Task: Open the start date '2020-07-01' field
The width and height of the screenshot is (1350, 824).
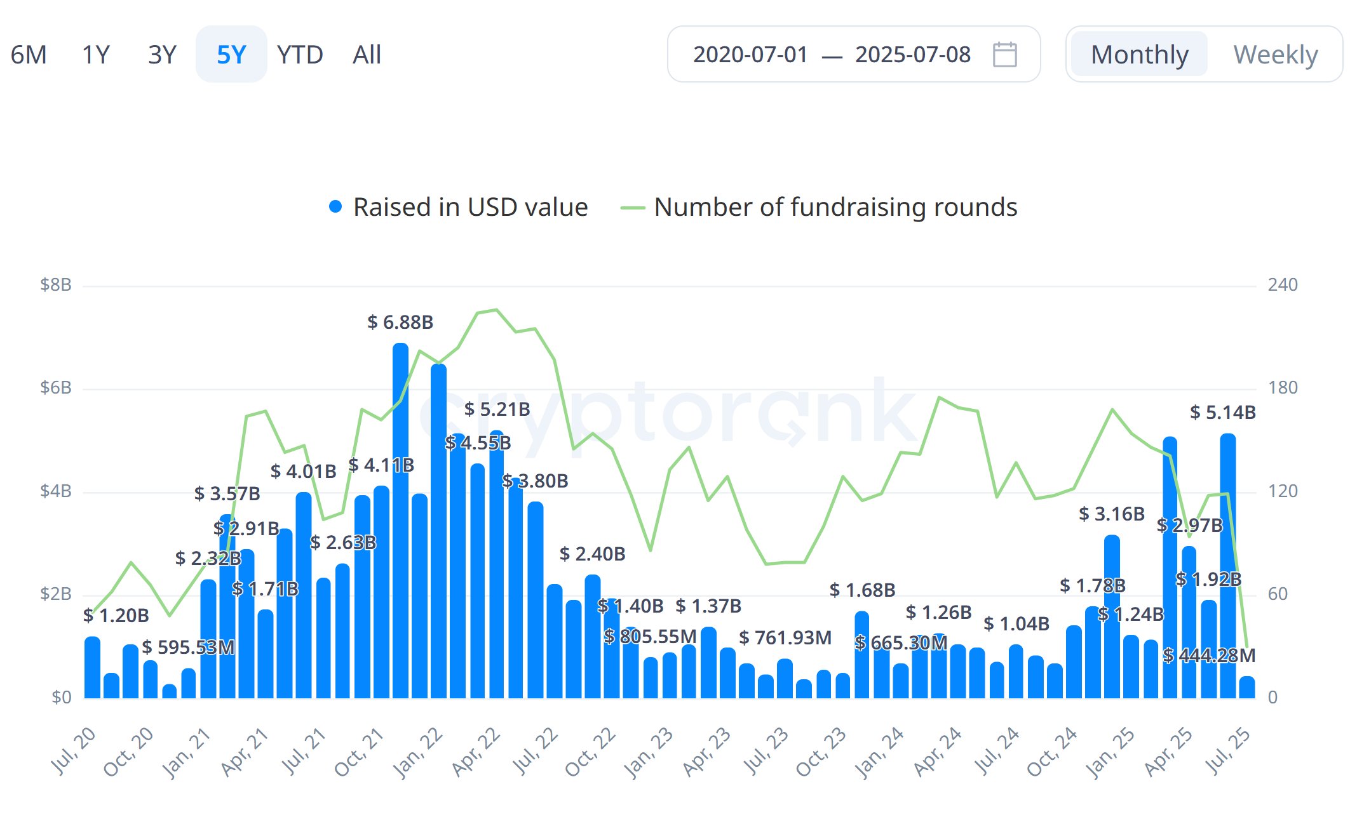Action: pos(750,55)
